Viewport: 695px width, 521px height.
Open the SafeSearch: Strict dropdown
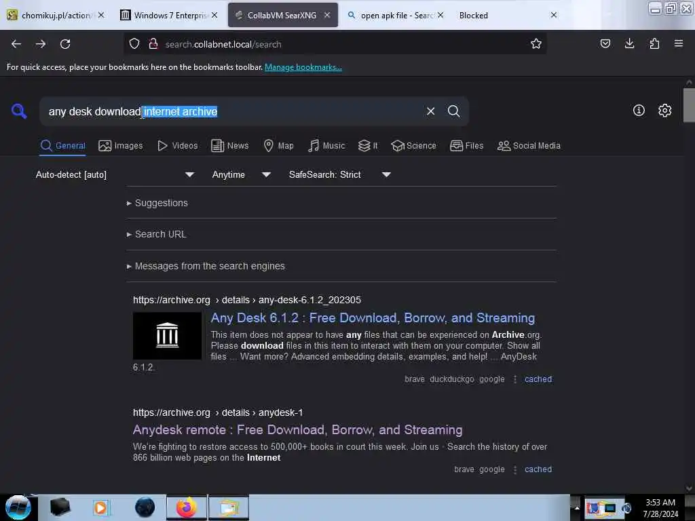coord(340,174)
